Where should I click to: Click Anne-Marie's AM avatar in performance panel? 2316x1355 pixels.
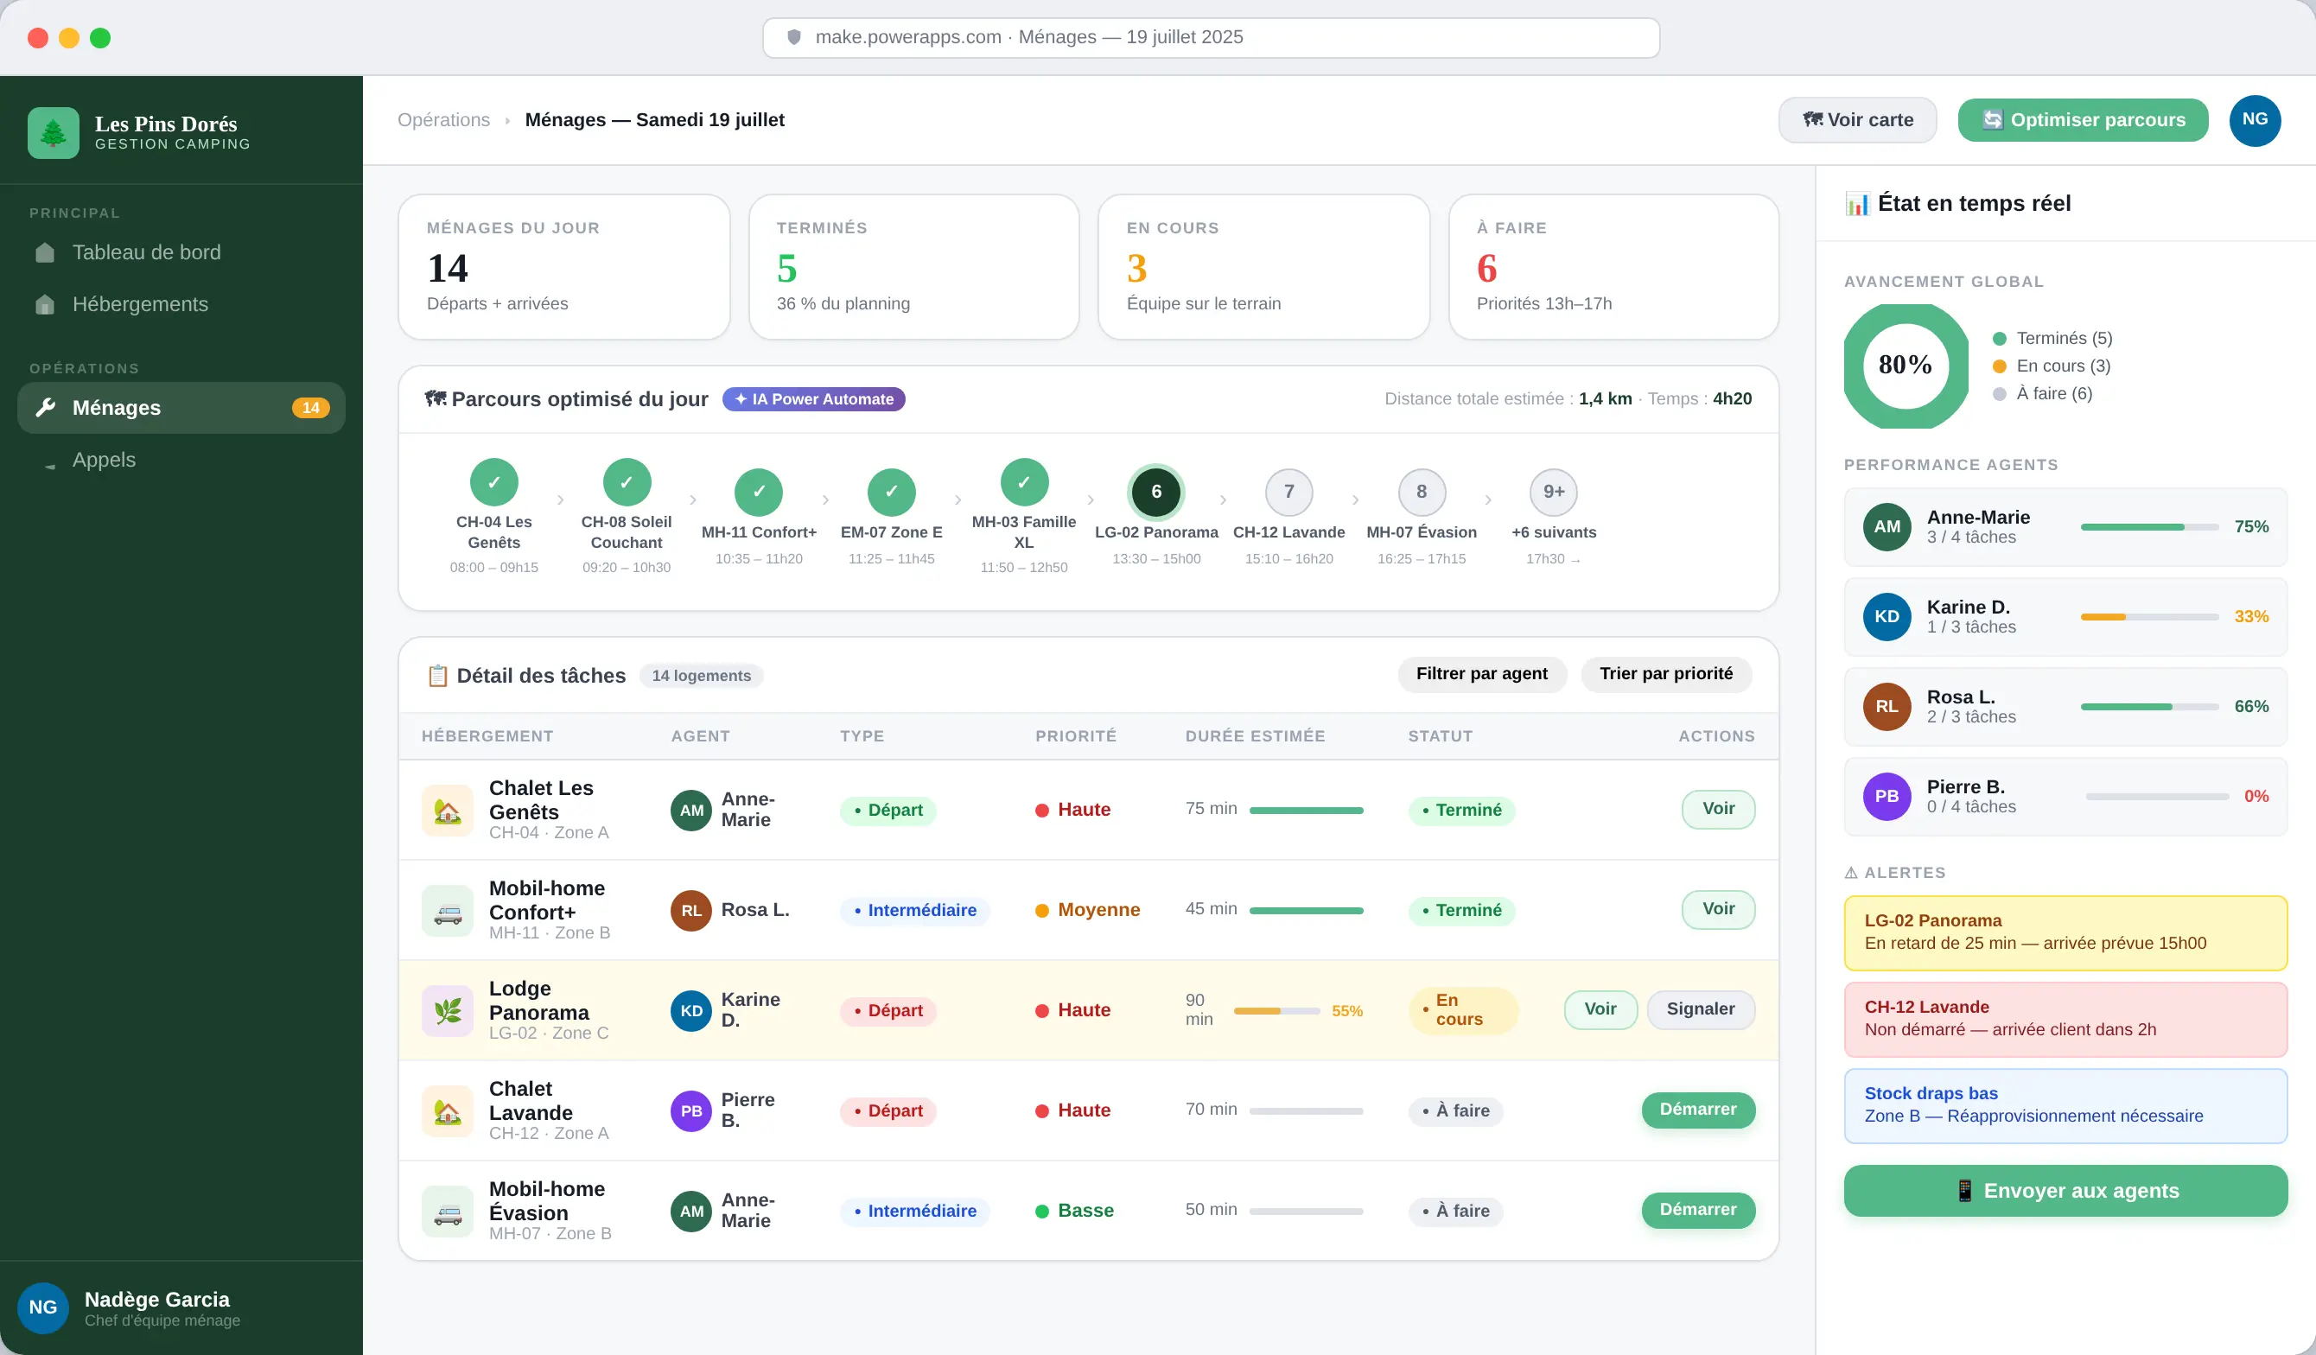(1887, 527)
